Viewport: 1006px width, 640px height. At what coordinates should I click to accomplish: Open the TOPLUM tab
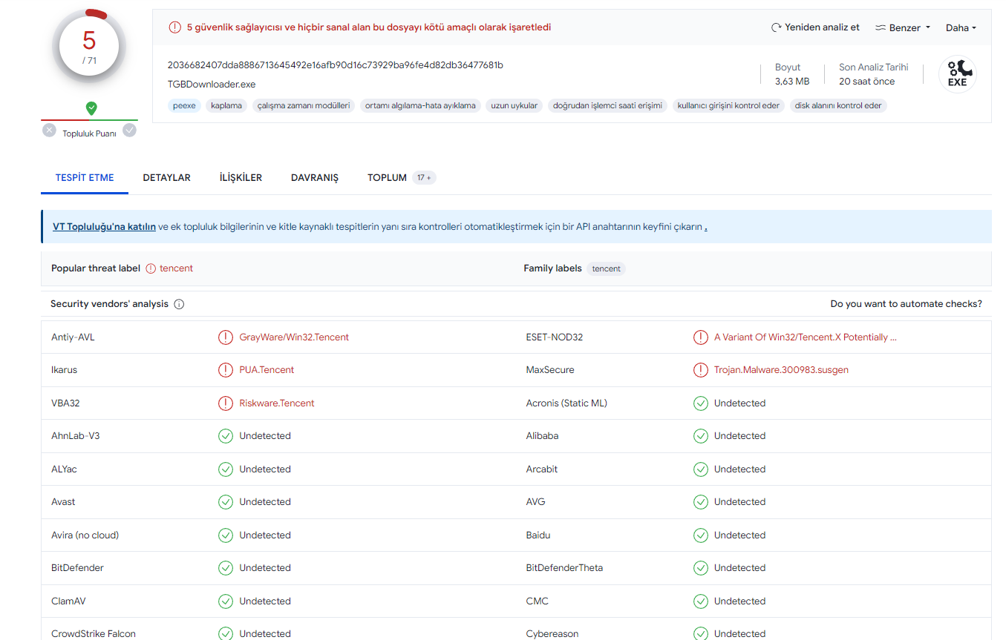pos(387,178)
